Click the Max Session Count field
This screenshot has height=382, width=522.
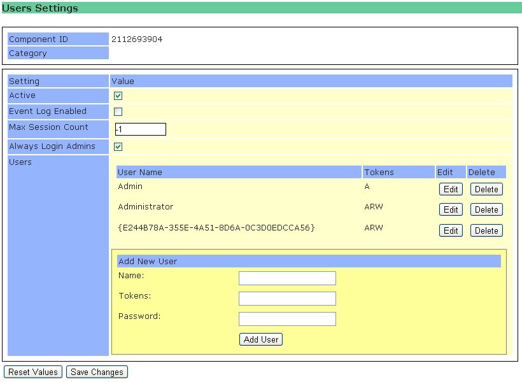(x=140, y=129)
